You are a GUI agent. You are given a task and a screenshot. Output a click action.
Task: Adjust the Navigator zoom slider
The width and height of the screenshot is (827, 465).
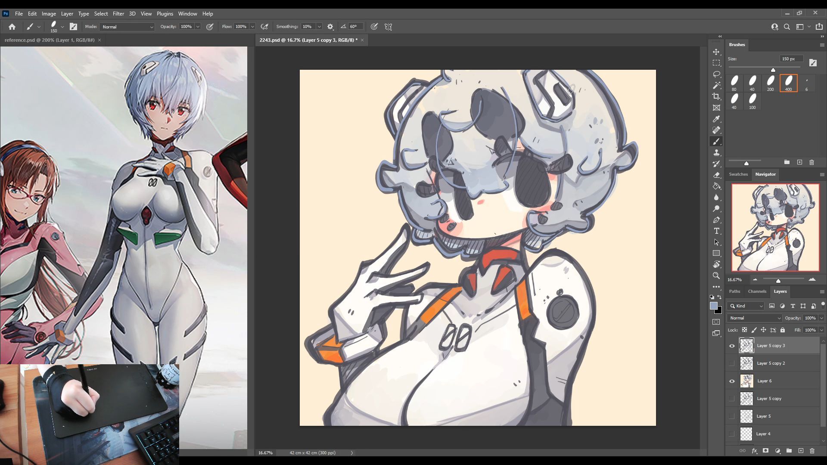pos(778,281)
